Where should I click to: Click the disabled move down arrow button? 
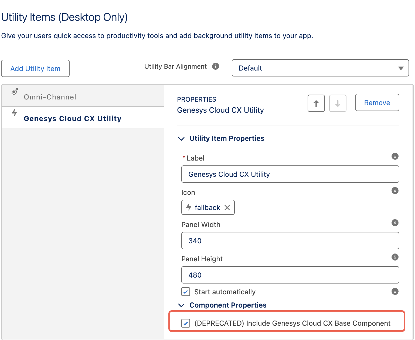pyautogui.click(x=338, y=103)
